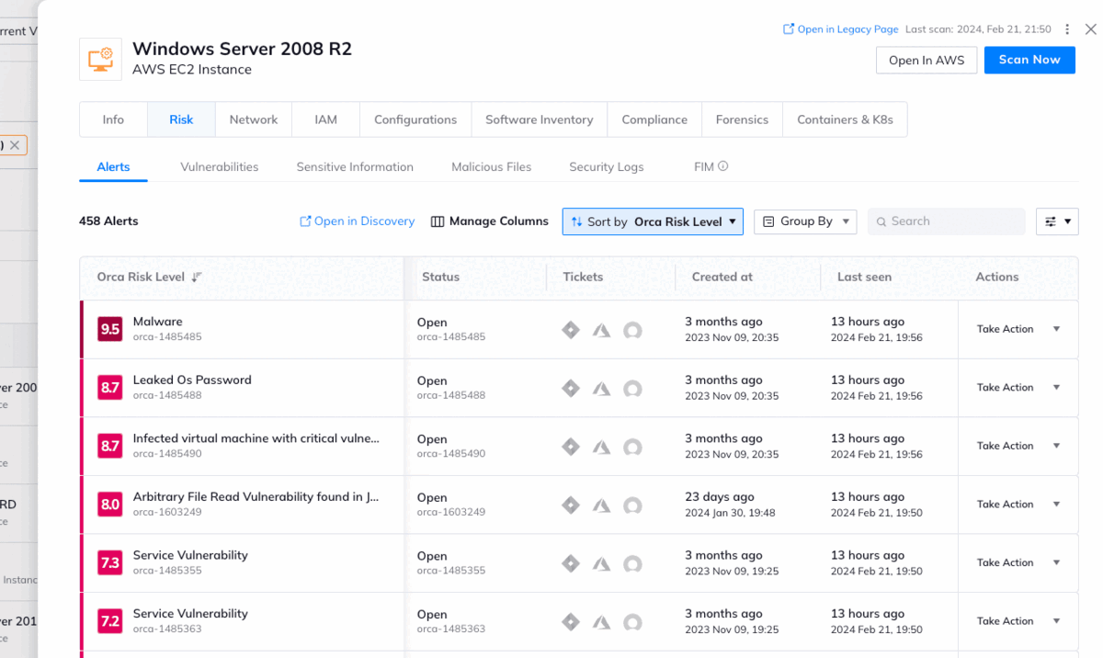Screen dimensions: 1103x658
Task: Click the 9.5 risk score badge
Action: (x=110, y=329)
